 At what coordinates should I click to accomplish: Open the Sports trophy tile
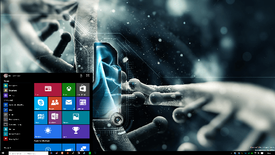click(x=76, y=131)
